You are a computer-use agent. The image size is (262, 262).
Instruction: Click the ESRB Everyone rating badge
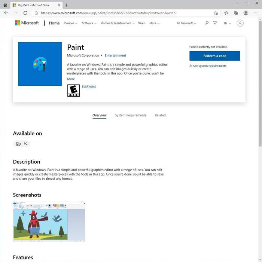(x=73, y=91)
